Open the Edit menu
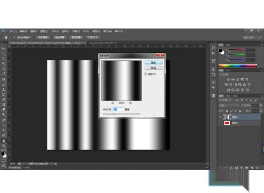 tap(23, 31)
